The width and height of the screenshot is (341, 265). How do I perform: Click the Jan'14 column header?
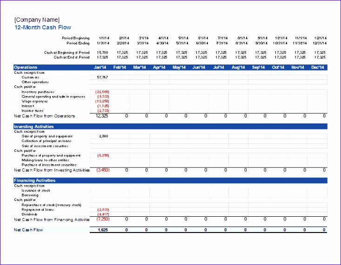(100, 67)
